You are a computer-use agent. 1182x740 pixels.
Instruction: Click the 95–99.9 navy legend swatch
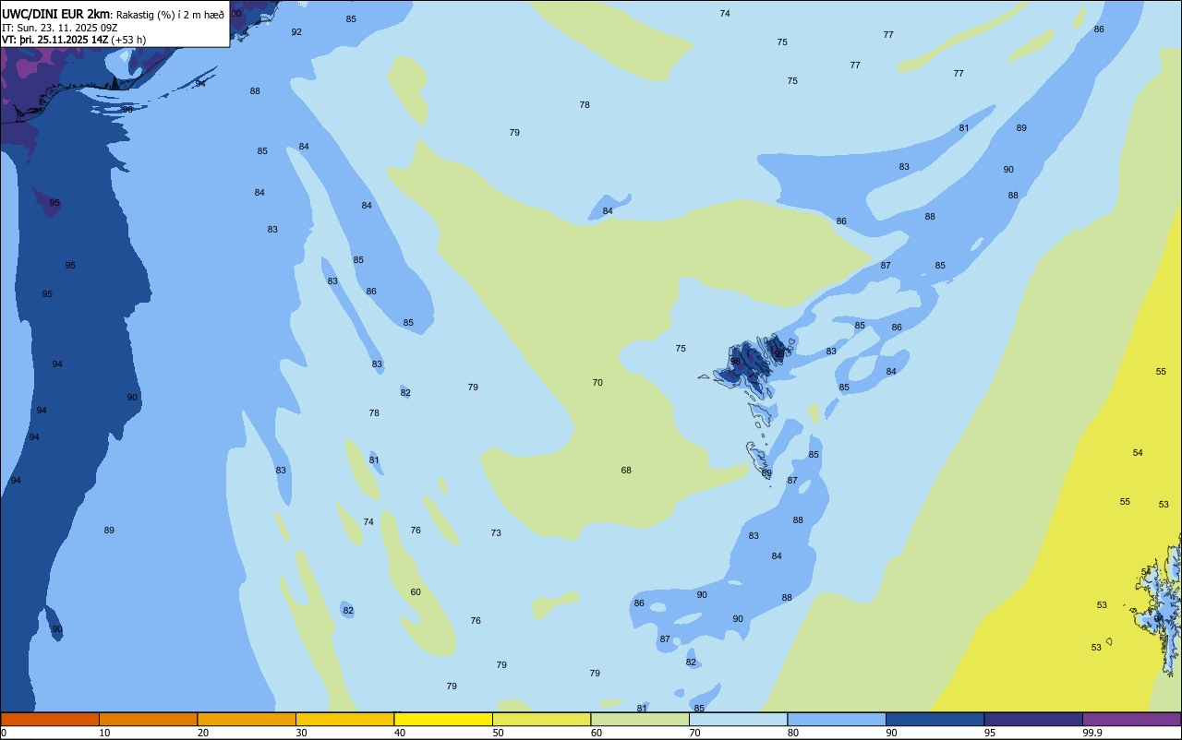[x=1033, y=719]
